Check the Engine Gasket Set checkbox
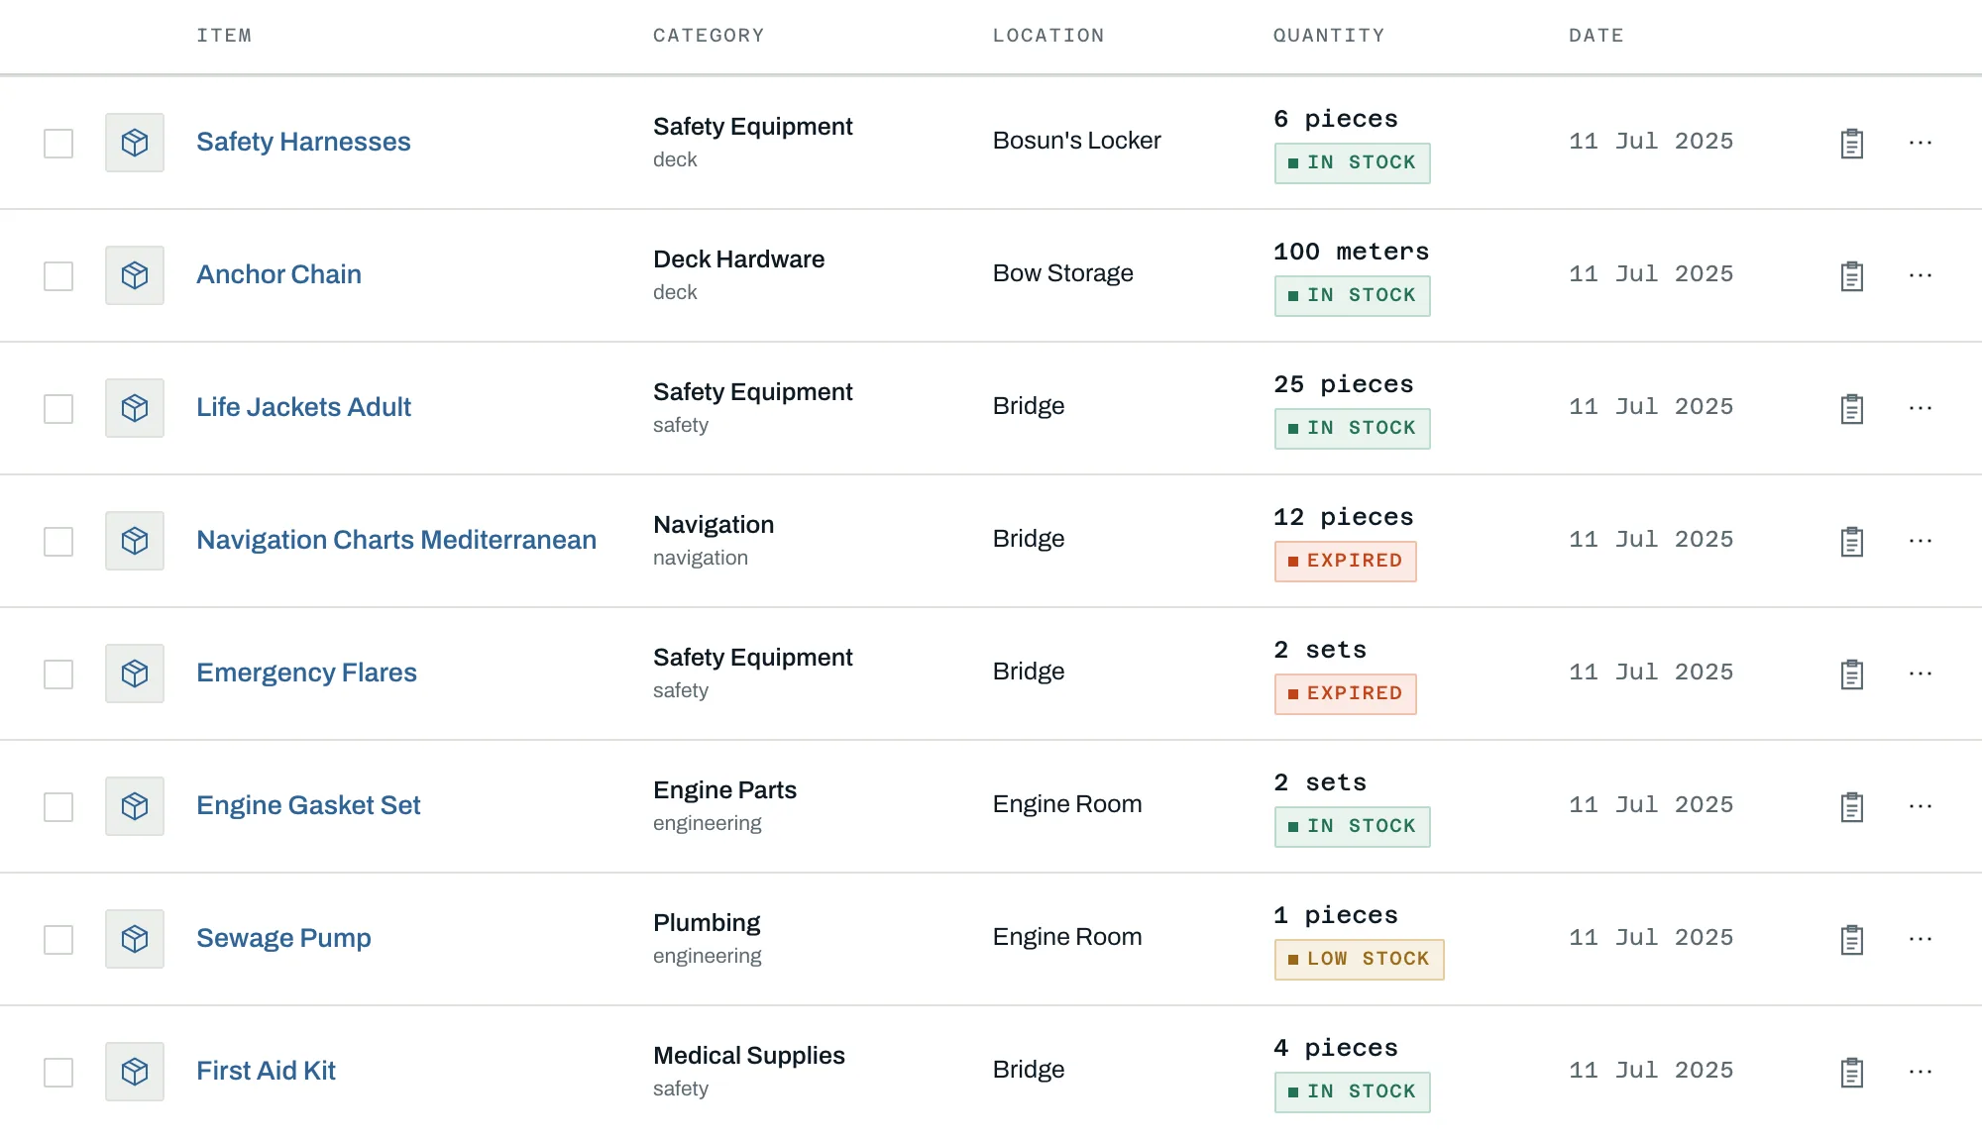This screenshot has width=1982, height=1141. point(58,806)
